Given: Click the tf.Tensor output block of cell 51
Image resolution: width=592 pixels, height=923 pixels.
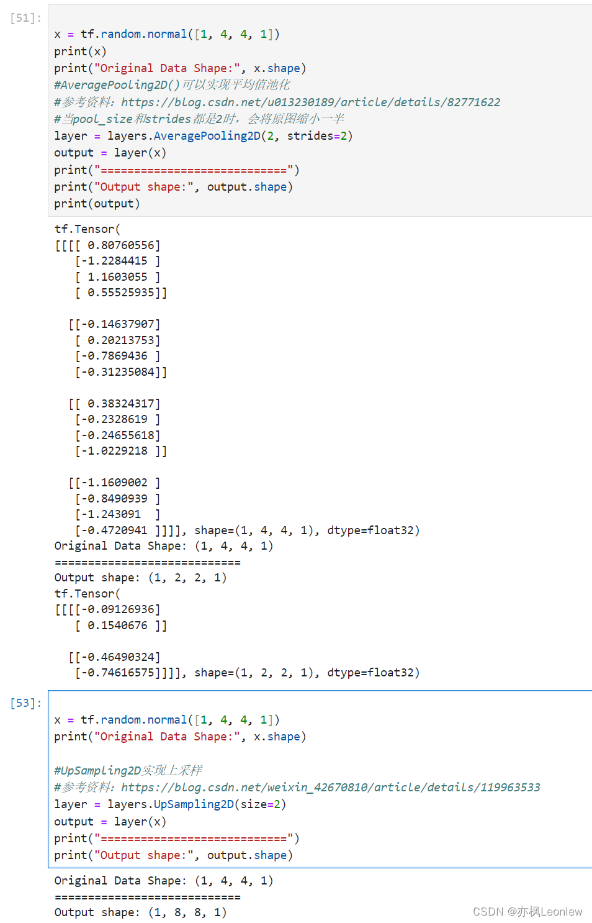Looking at the screenshot, I should (87, 229).
